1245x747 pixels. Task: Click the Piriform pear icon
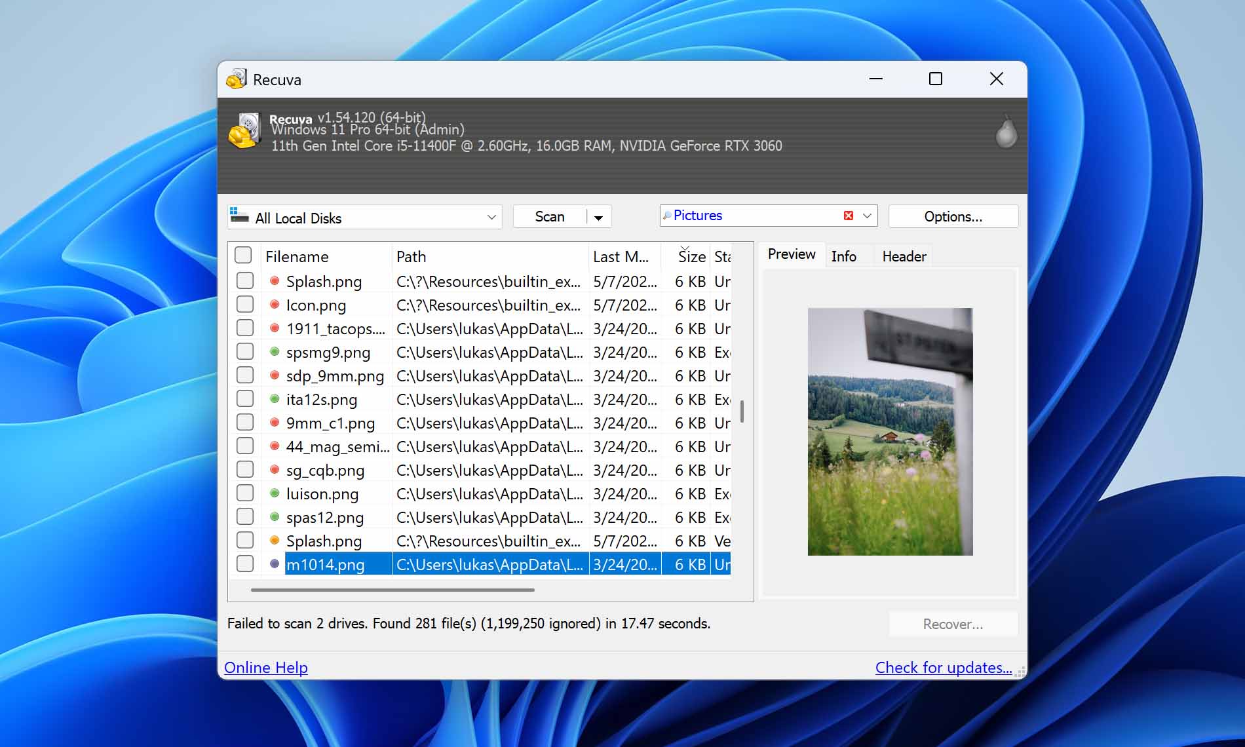point(1006,131)
